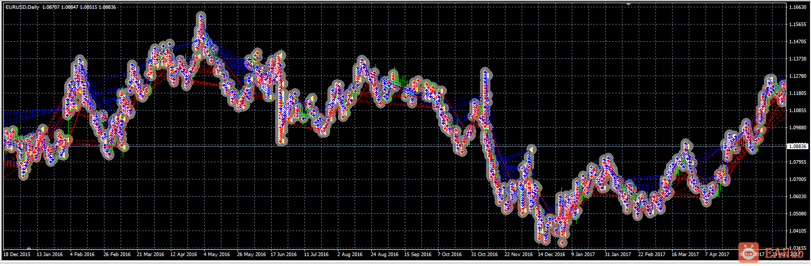Click the chart shift triangle marker at top

click(x=629, y=4)
